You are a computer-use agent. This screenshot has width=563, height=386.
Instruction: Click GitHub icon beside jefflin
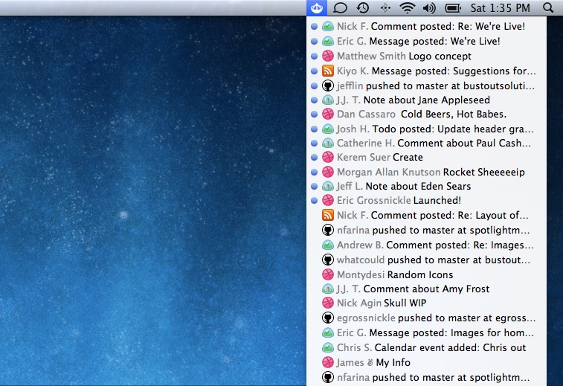pyautogui.click(x=327, y=86)
